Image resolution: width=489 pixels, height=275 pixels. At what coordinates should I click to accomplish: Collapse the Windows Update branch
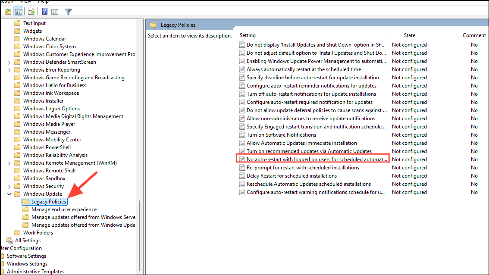point(9,194)
